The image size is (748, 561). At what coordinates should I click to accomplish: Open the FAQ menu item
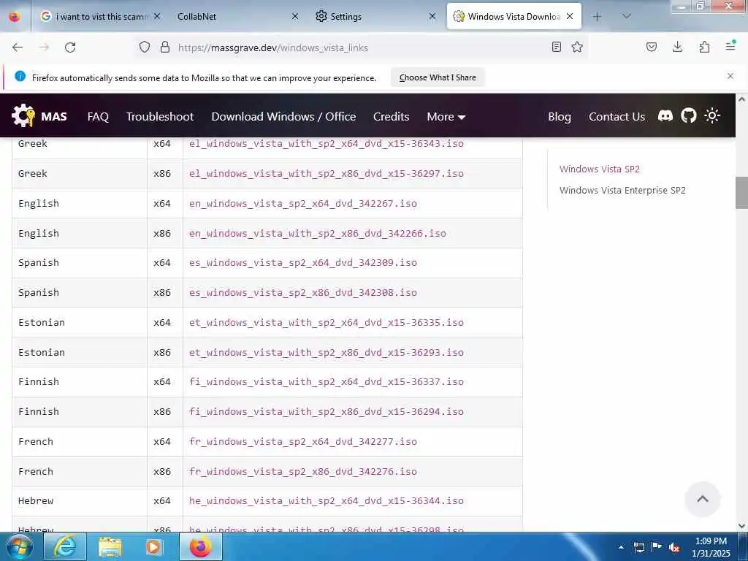coord(98,116)
